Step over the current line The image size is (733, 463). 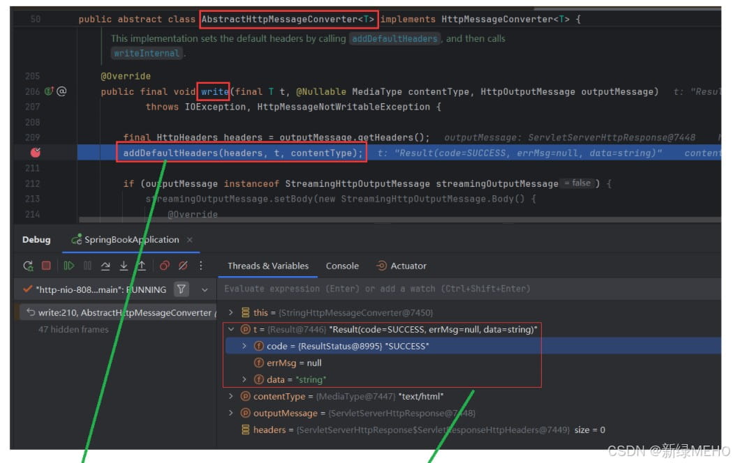click(105, 266)
